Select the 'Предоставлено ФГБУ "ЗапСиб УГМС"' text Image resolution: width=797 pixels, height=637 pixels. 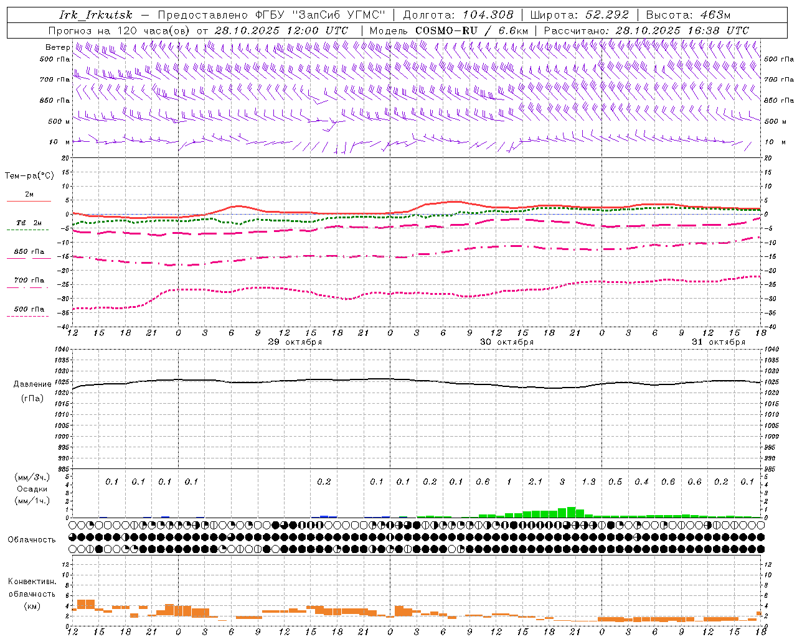click(271, 15)
